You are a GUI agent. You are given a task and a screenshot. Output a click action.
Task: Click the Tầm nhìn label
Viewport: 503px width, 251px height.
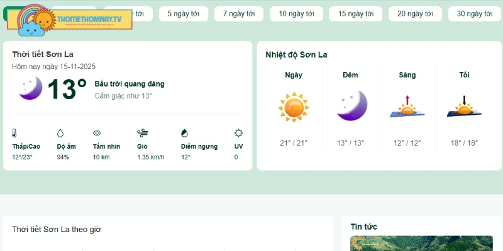tap(106, 147)
